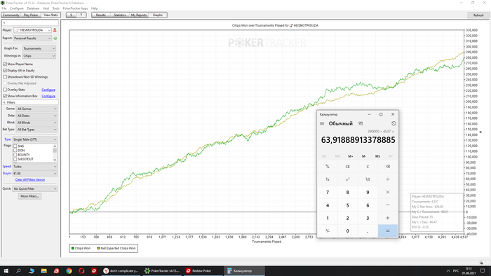Collapse the sidebar using top arrow field
Image resolution: width=491 pixels, height=276 pixels.
30,22
